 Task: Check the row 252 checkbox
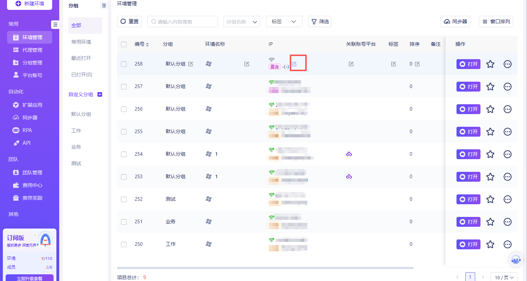point(124,199)
